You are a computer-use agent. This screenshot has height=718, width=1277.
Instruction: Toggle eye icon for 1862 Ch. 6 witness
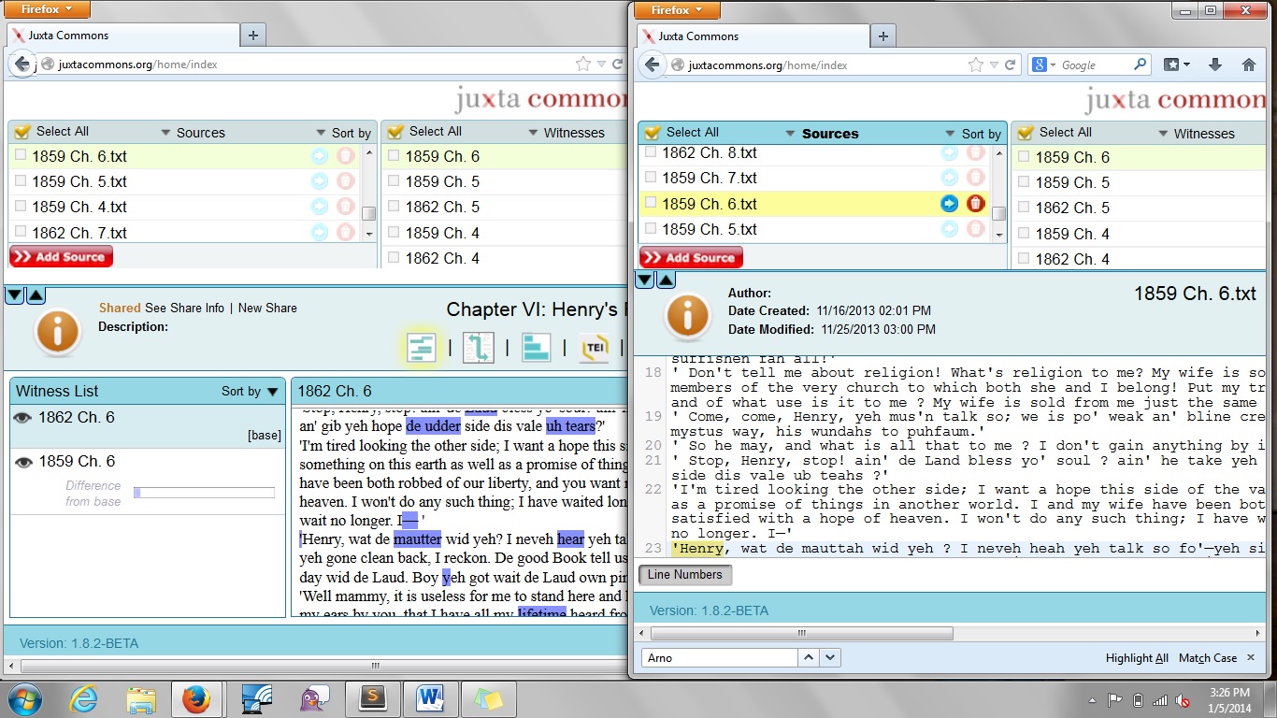pos(22,418)
